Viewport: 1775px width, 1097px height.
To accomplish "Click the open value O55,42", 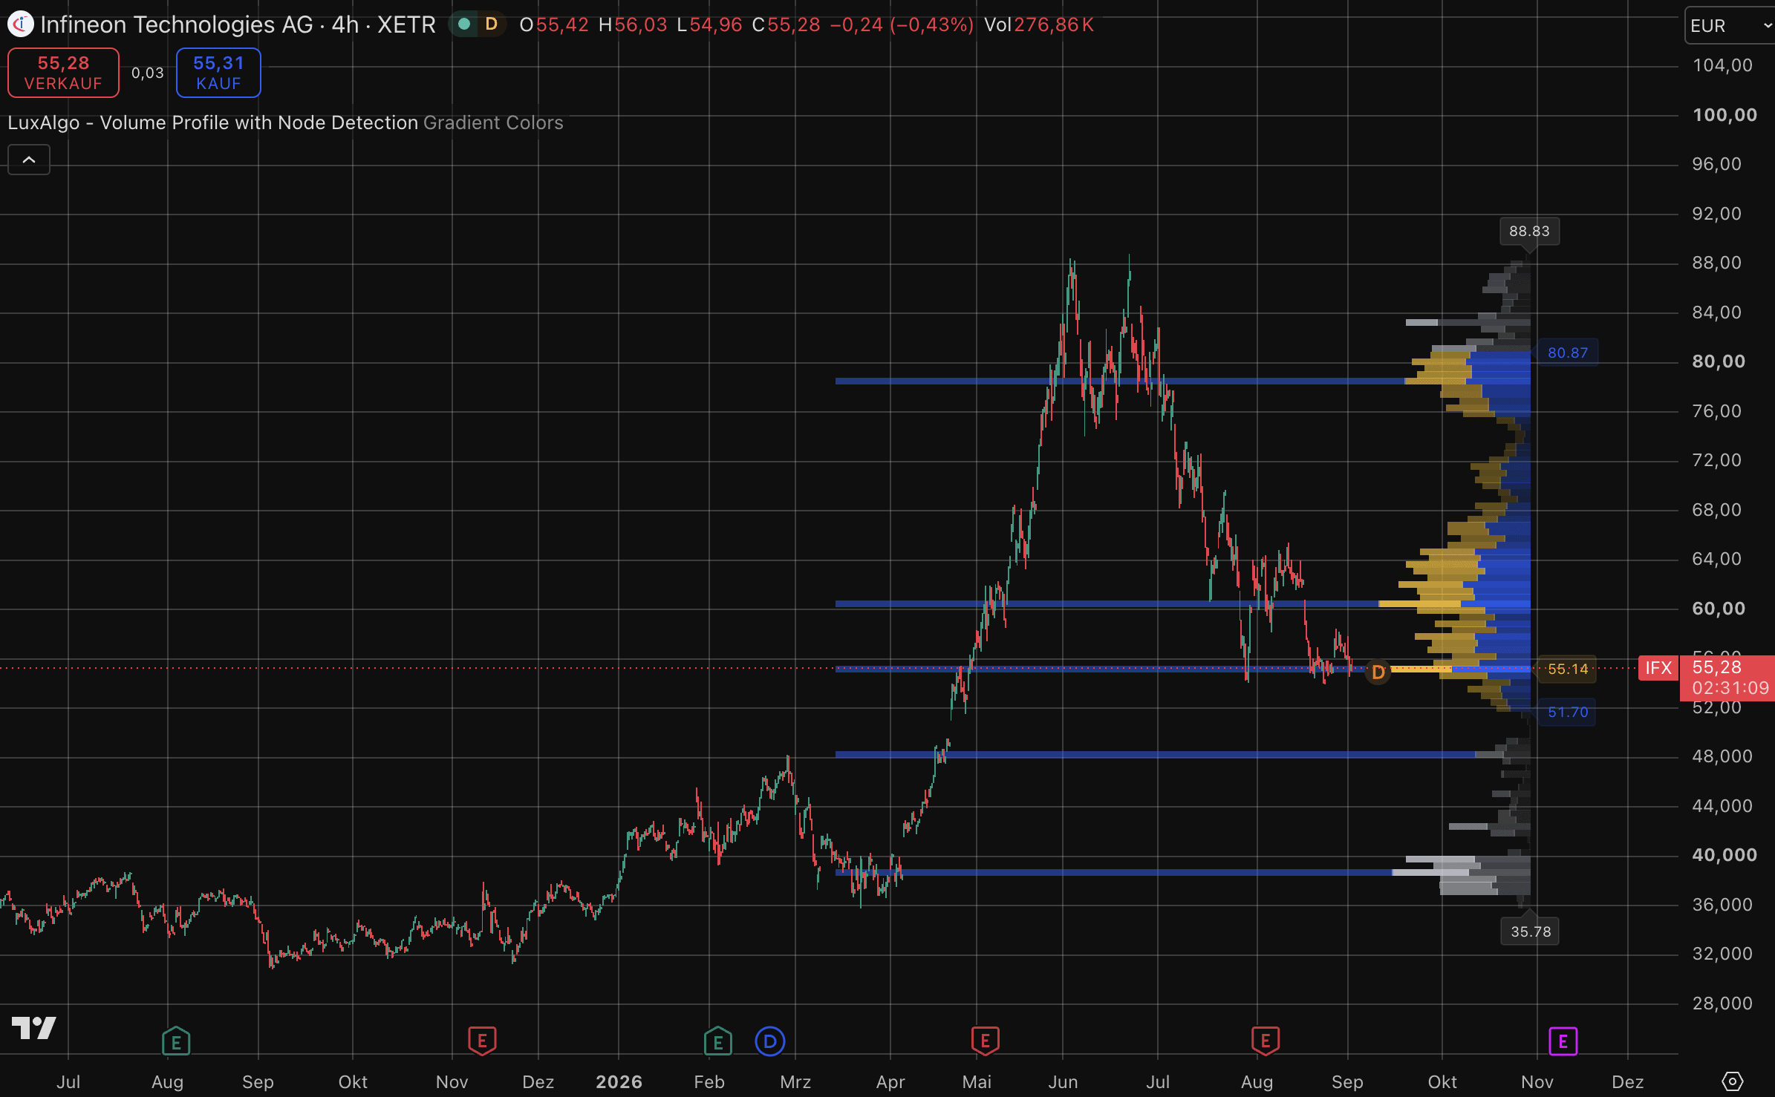I will coord(554,25).
